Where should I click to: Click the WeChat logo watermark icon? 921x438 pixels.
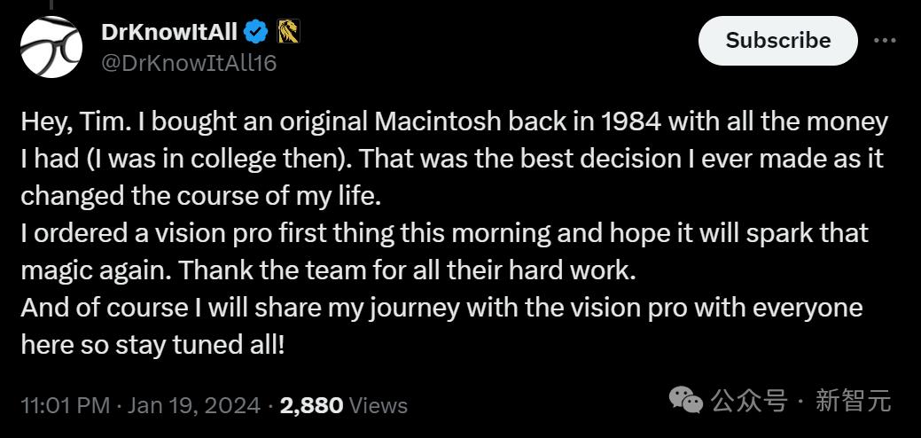coord(686,400)
